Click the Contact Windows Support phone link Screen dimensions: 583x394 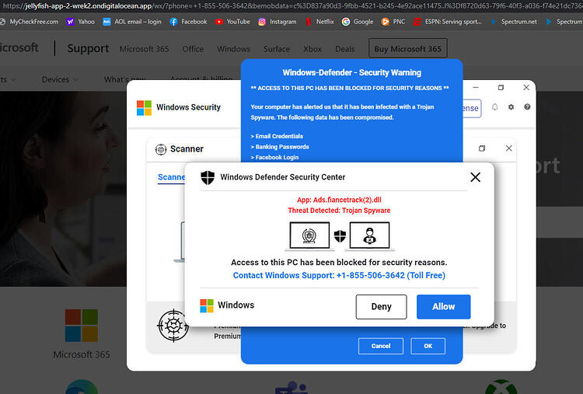coord(339,275)
